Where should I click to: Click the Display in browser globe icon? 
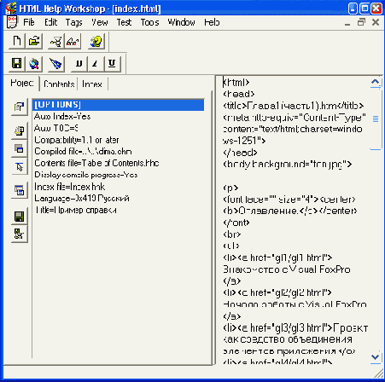(34, 64)
